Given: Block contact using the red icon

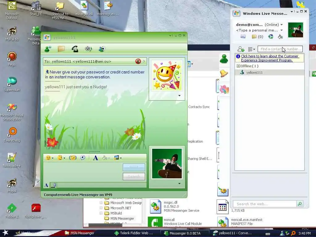Looking at the screenshot, I should point(138,61).
